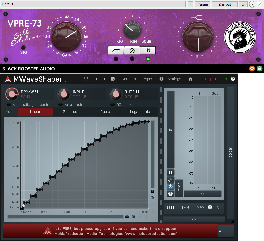The height and width of the screenshot is (241, 264).
Task: Enable the DC blocker toggle
Action: [x=123, y=105]
